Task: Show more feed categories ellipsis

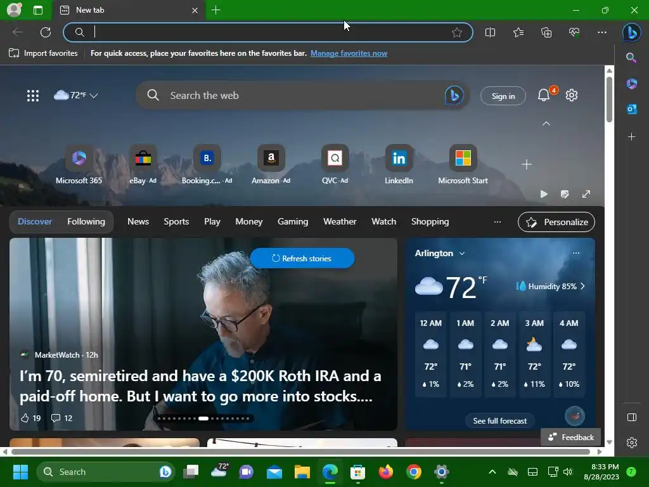Action: [x=498, y=222]
